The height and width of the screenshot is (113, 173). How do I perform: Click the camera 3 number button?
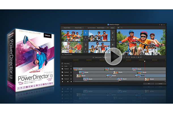85,45
